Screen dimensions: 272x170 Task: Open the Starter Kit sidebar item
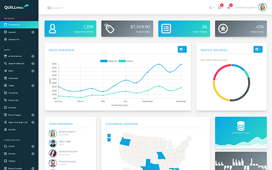pos(14,39)
